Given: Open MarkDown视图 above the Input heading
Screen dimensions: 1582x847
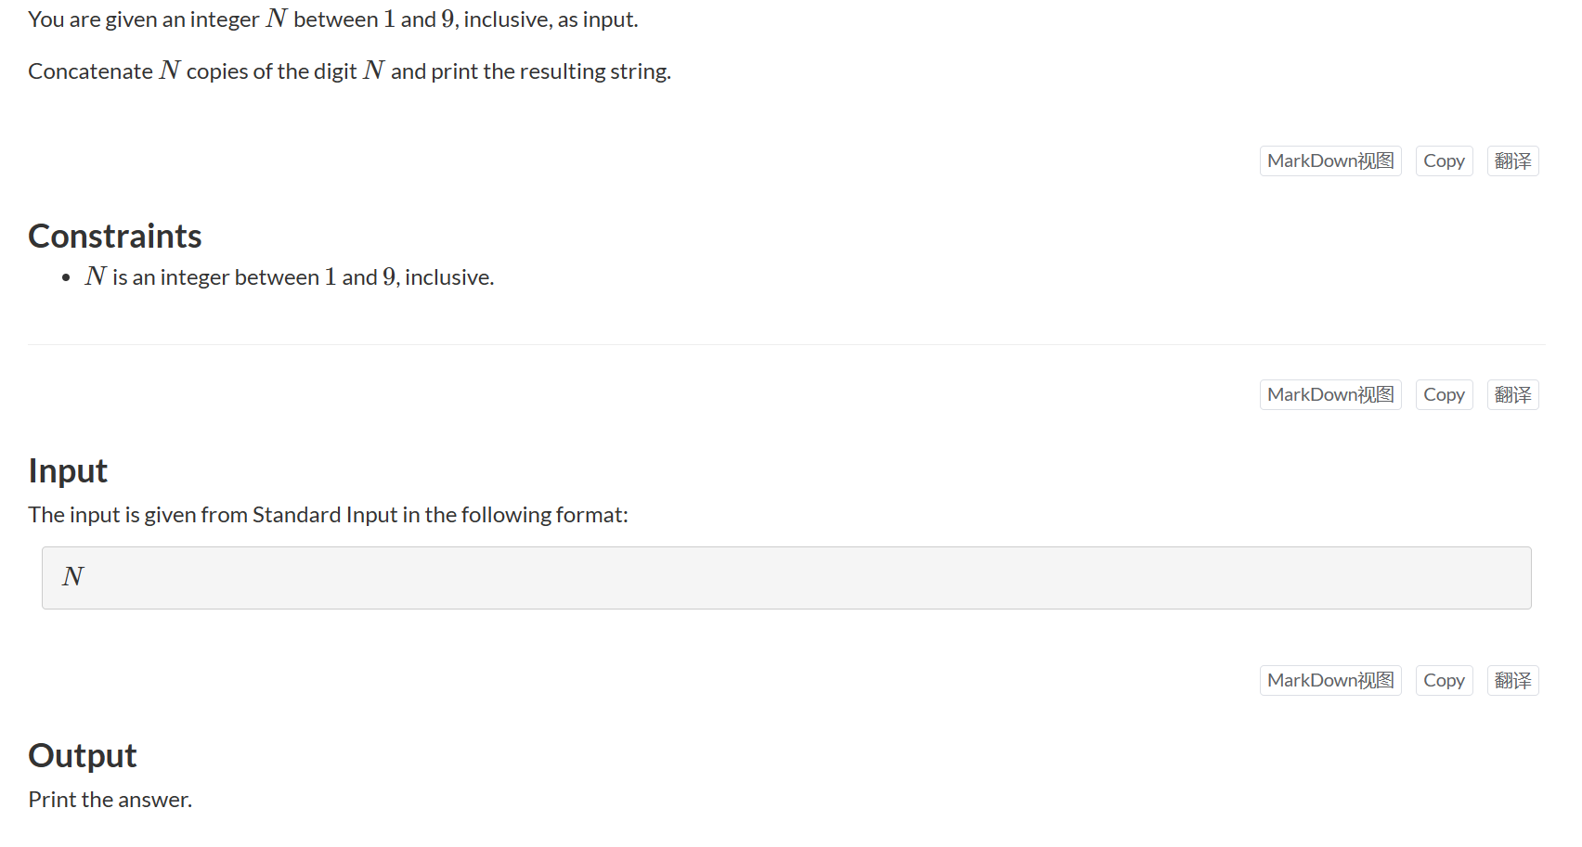Looking at the screenshot, I should click(1330, 394).
